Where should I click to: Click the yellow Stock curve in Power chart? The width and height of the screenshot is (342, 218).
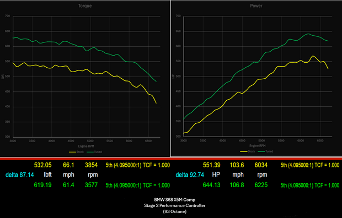(261, 79)
